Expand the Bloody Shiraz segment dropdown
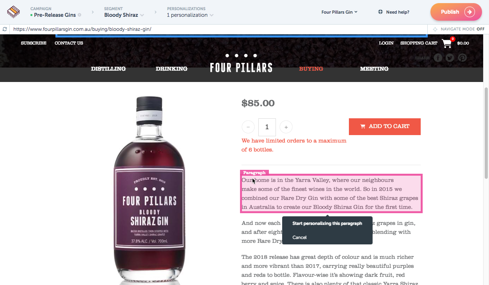The height and width of the screenshot is (285, 489). click(124, 15)
